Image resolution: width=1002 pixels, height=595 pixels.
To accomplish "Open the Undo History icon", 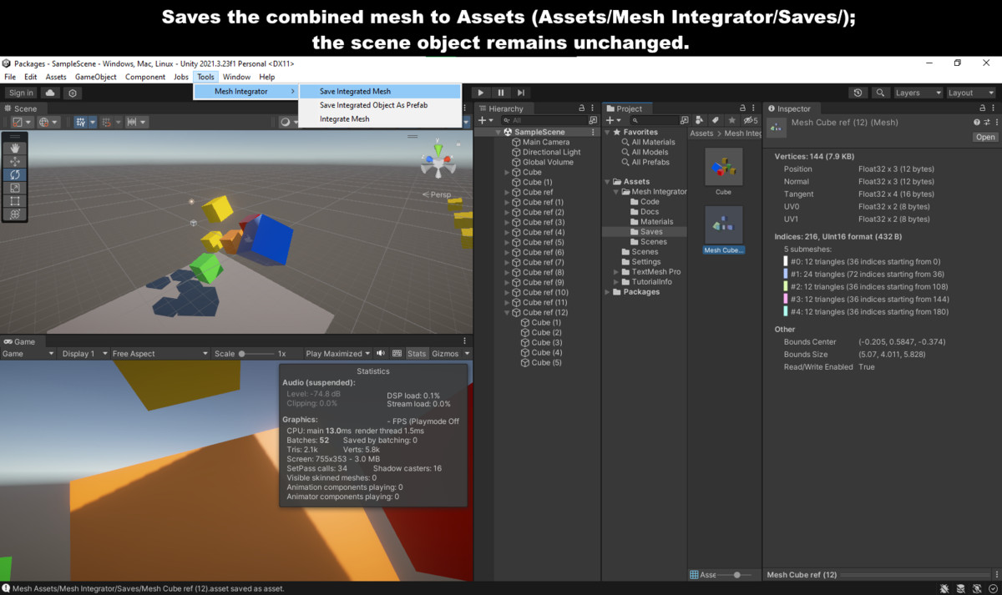I will 858,93.
